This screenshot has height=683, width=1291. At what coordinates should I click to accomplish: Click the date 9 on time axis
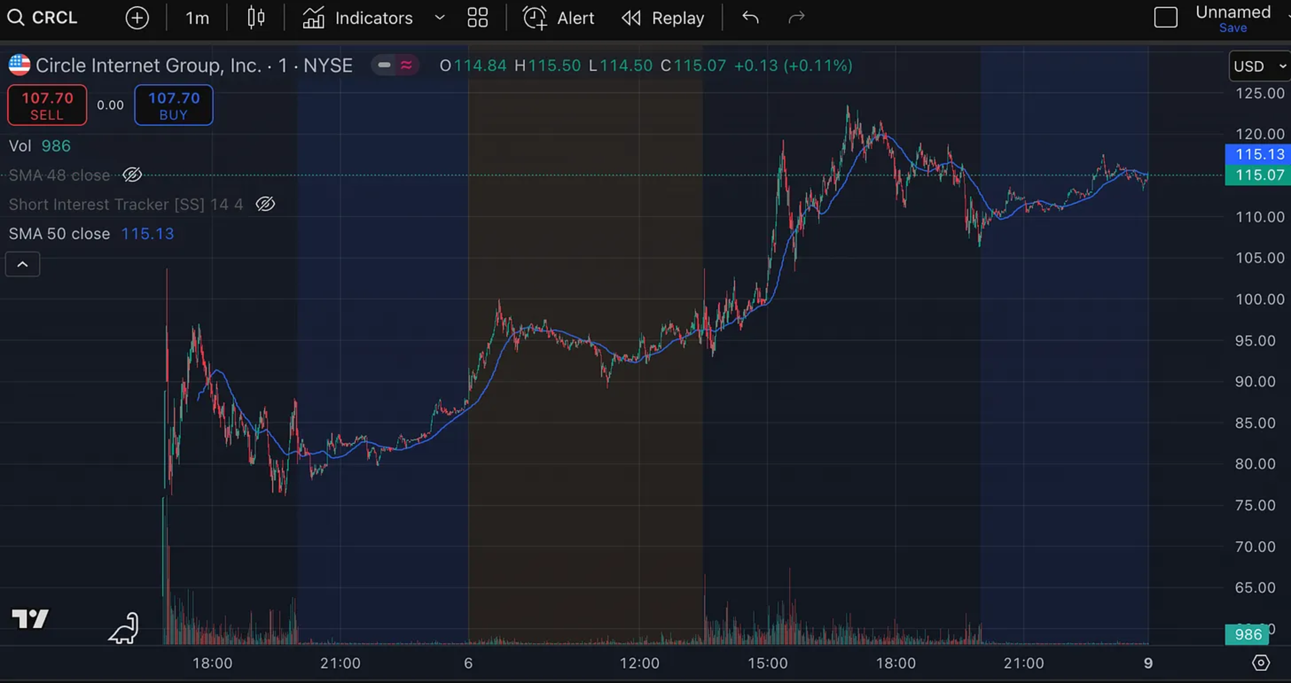[x=1148, y=664]
